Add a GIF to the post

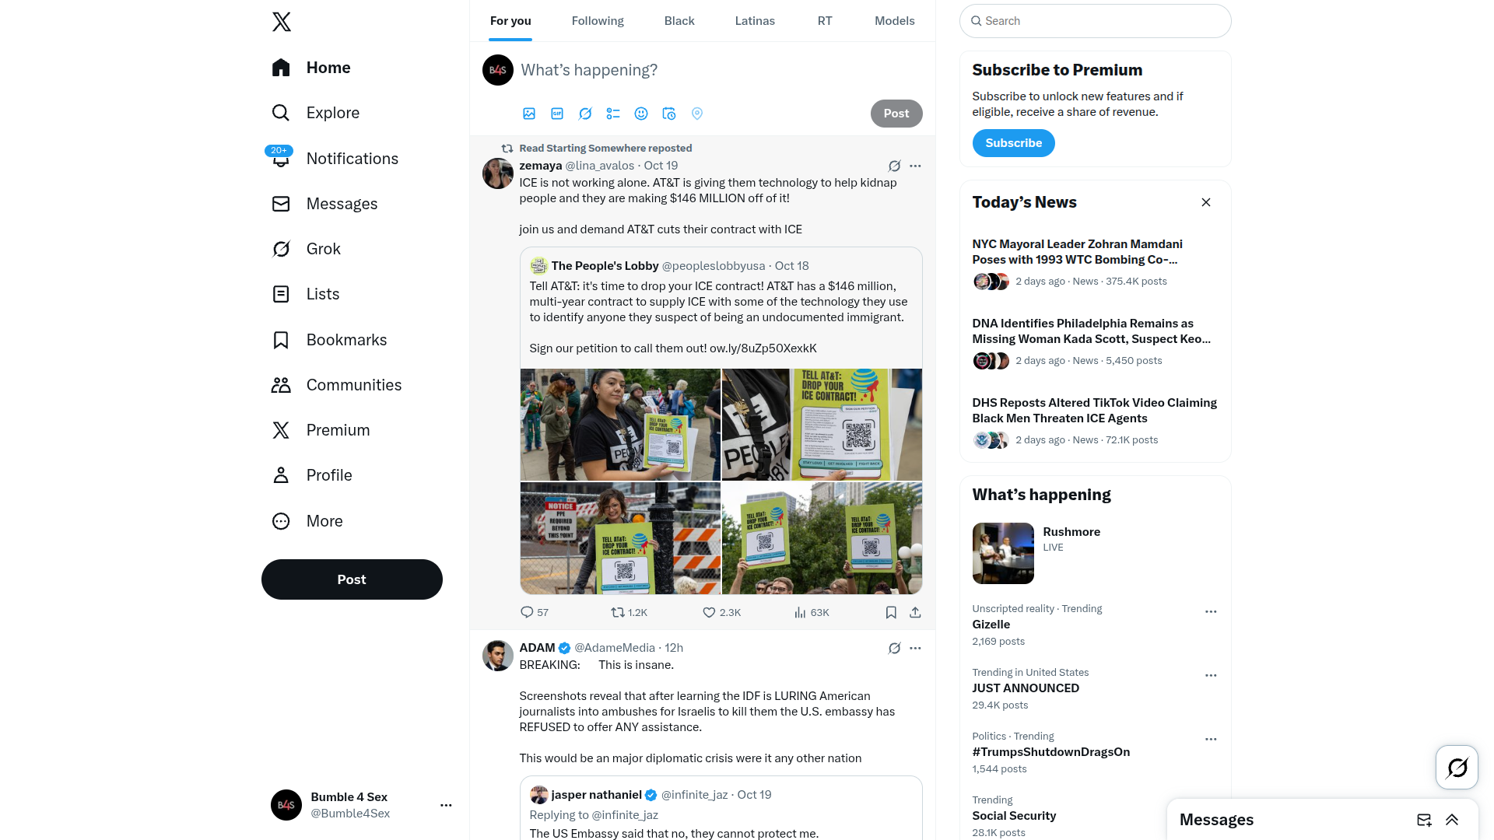(x=557, y=114)
